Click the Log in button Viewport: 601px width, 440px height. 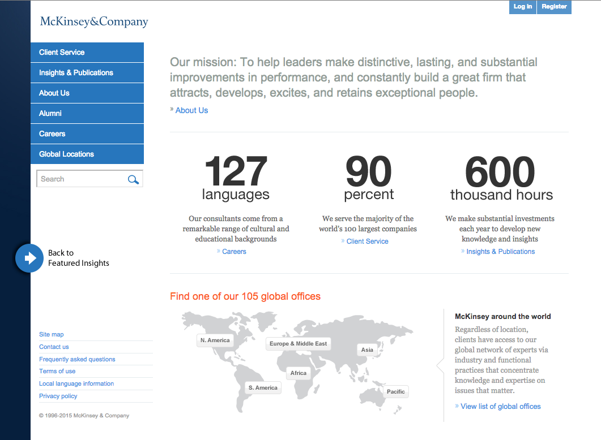point(523,7)
